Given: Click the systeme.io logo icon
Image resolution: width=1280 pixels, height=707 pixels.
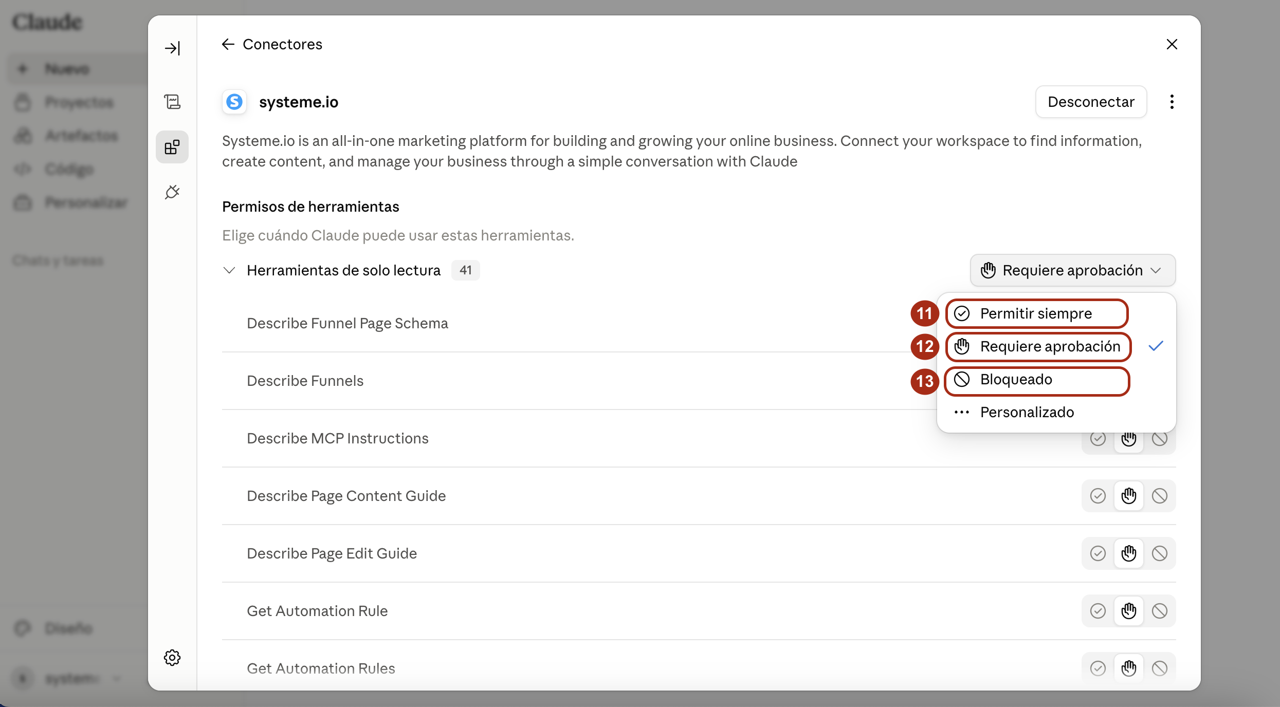Looking at the screenshot, I should [x=234, y=102].
